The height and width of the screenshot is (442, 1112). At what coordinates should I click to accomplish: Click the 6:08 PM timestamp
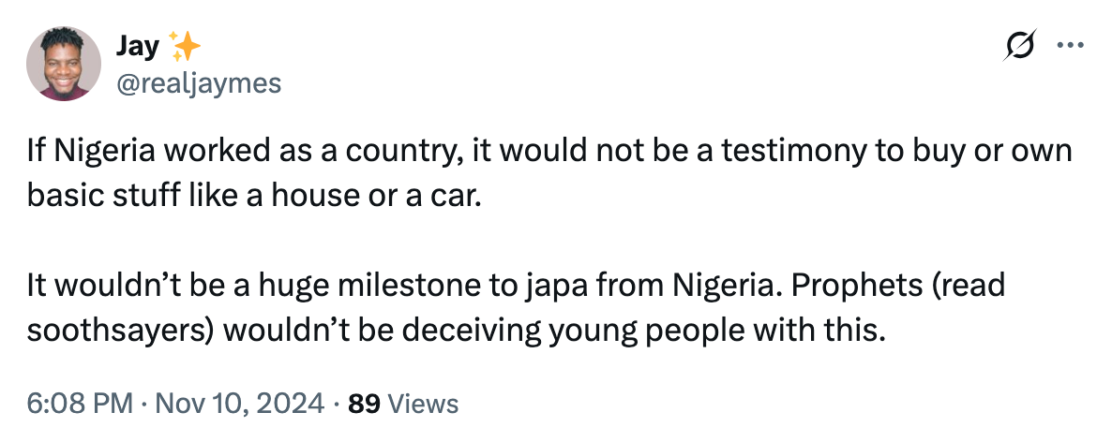click(80, 404)
